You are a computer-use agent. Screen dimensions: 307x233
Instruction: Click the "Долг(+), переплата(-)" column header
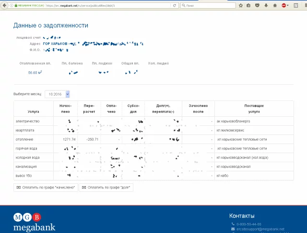(163, 109)
